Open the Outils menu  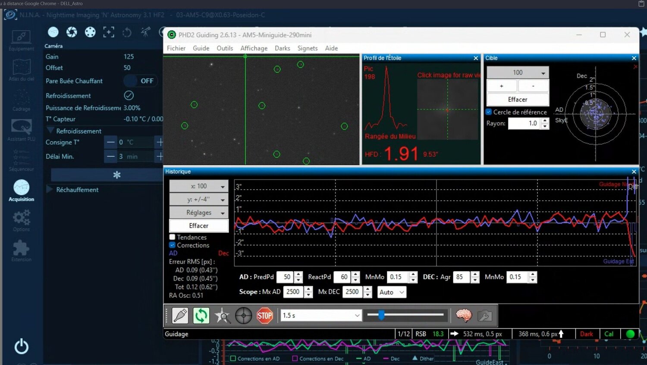[x=225, y=48]
